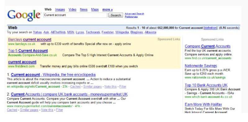Open the 'Barclays current account' sponsored link
Image resolution: width=248 pixels, height=122 pixels.
30,40
